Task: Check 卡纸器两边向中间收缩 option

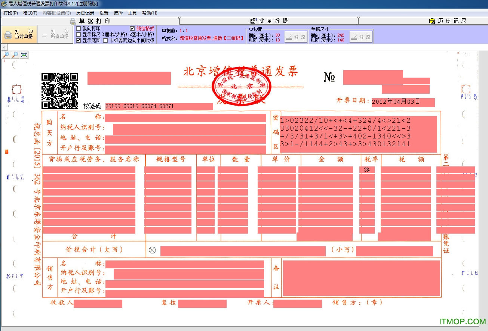Action: [105, 40]
